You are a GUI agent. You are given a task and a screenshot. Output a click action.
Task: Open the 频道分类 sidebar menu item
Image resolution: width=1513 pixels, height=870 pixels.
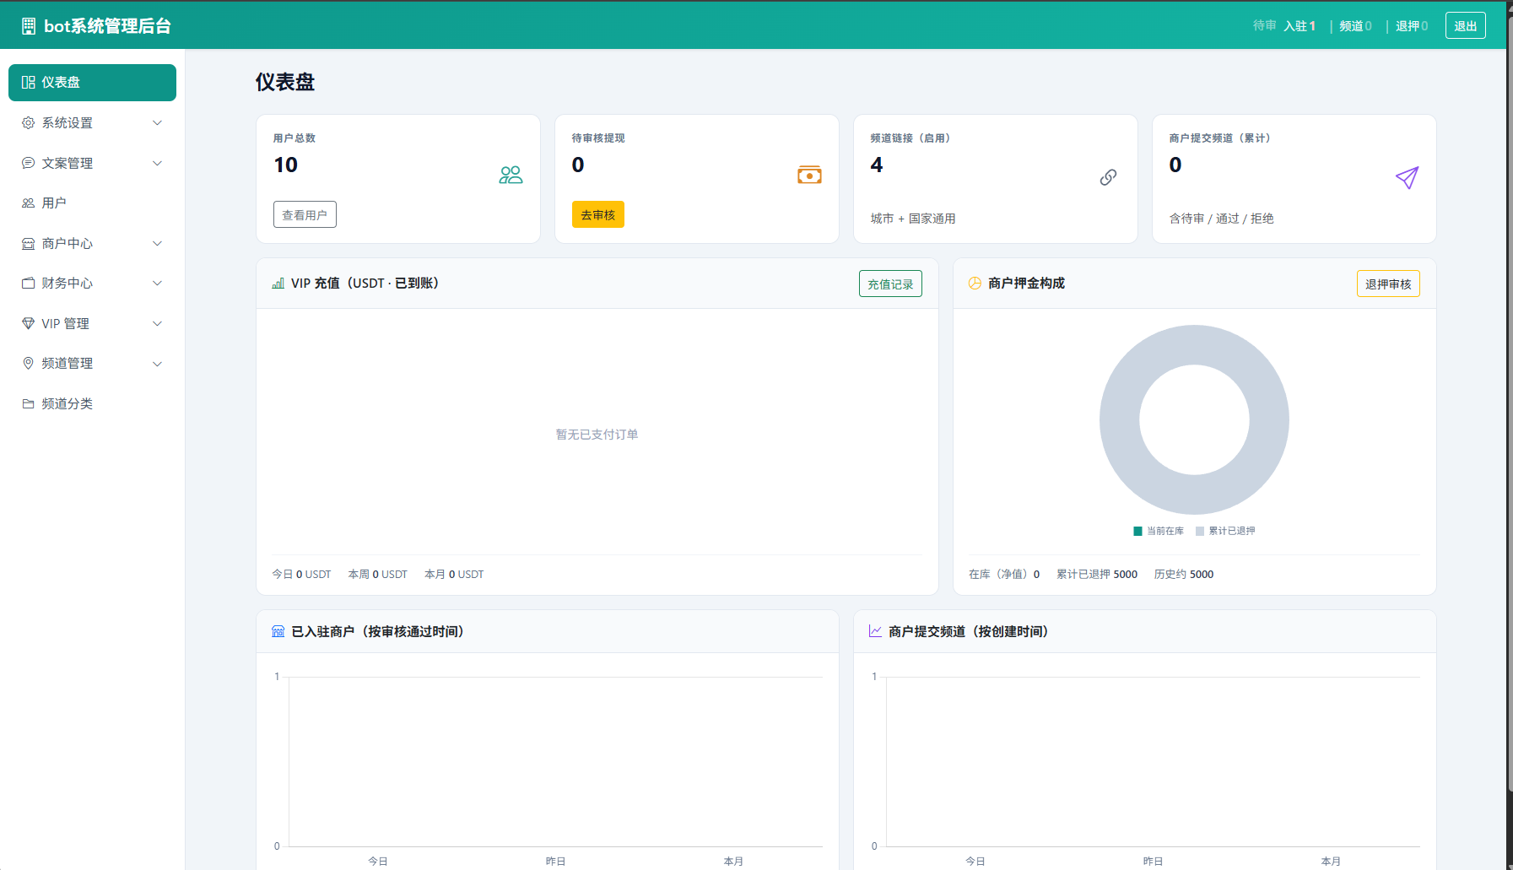pyautogui.click(x=67, y=404)
